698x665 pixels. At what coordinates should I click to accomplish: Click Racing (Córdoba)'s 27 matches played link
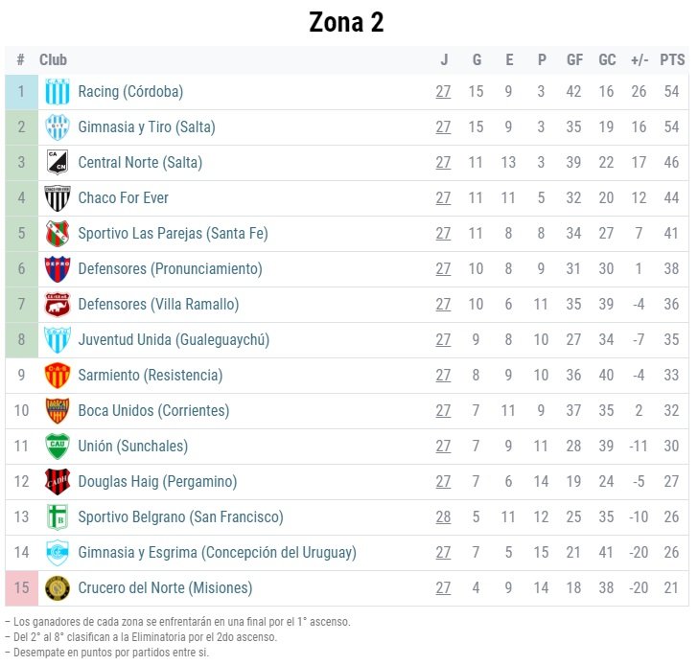point(443,92)
